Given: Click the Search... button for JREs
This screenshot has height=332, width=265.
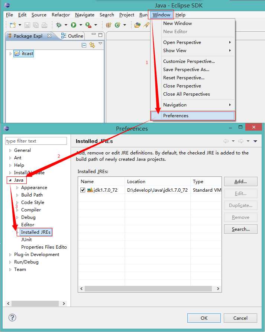Looking at the screenshot, I should (x=241, y=229).
